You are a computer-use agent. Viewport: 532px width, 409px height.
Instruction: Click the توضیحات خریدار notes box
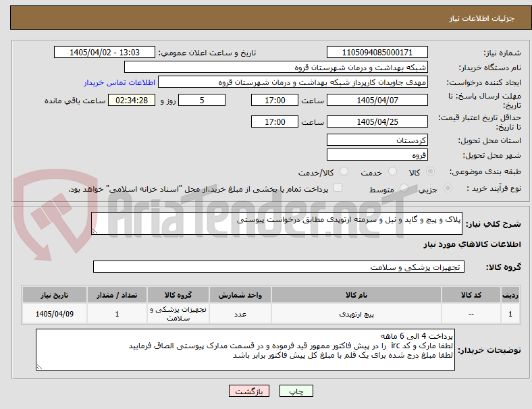[245, 350]
